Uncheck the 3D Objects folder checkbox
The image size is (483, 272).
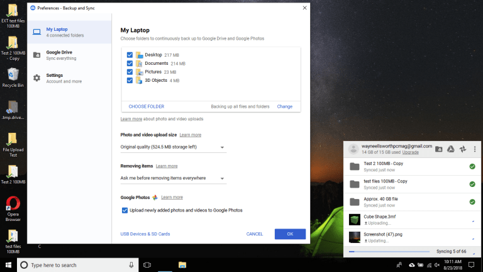(x=130, y=80)
